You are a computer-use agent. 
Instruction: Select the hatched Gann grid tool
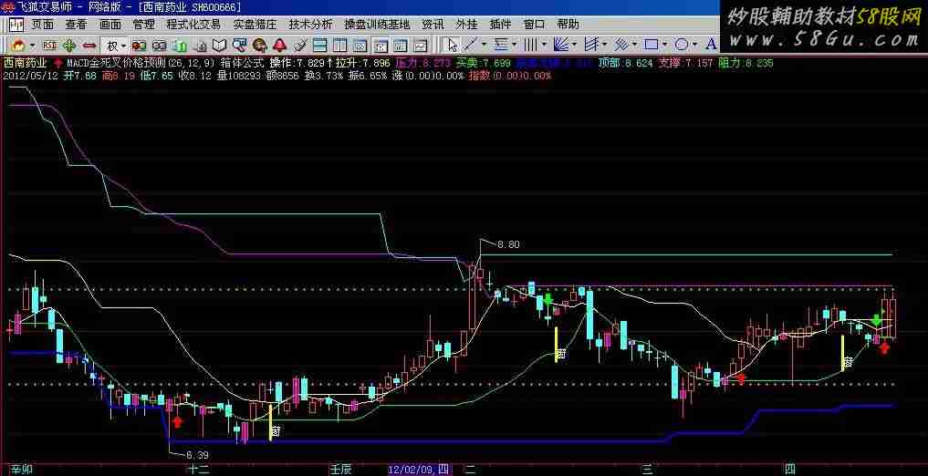pos(620,45)
